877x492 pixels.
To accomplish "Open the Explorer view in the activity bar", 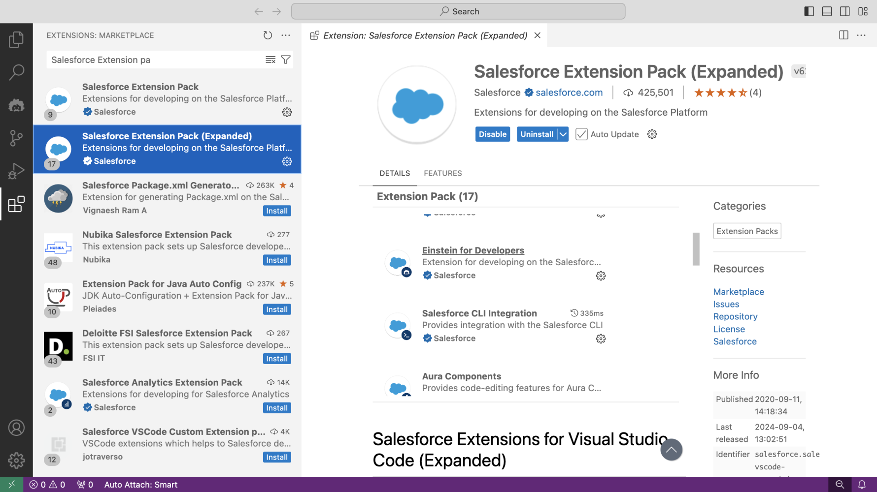I will click(x=16, y=39).
